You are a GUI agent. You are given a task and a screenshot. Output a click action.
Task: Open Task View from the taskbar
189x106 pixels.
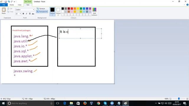tap(58, 103)
